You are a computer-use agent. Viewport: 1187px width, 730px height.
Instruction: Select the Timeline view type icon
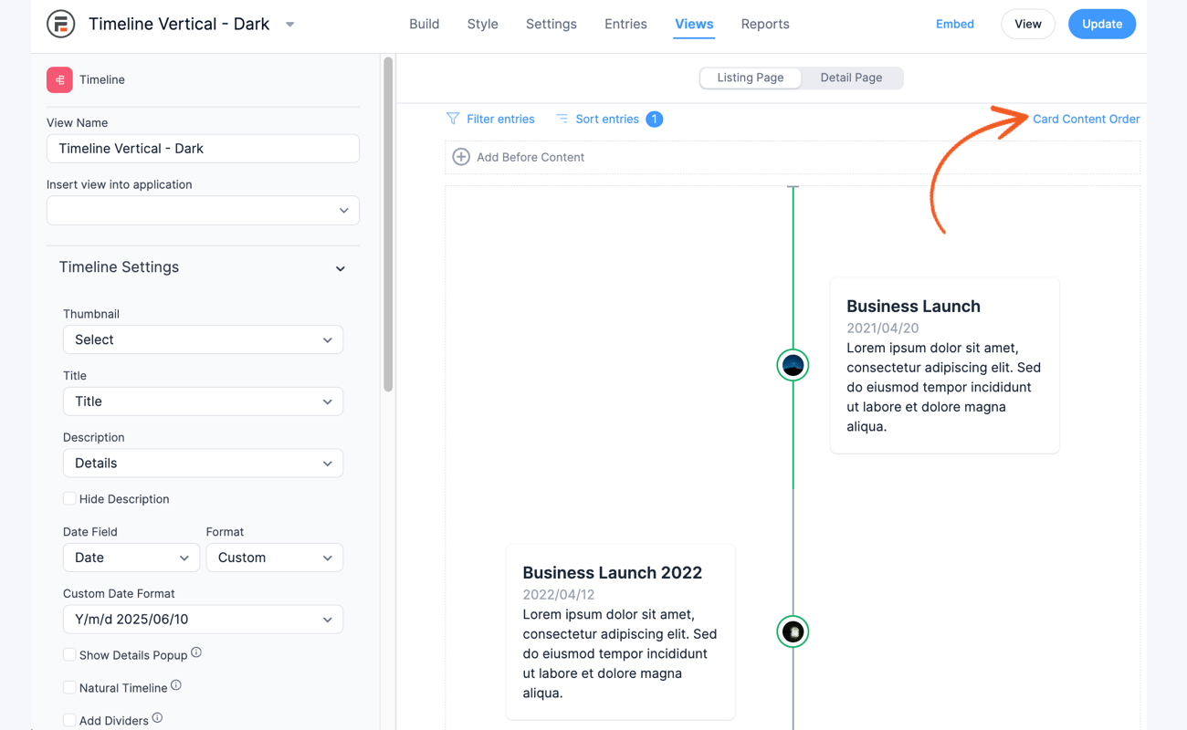tap(59, 79)
